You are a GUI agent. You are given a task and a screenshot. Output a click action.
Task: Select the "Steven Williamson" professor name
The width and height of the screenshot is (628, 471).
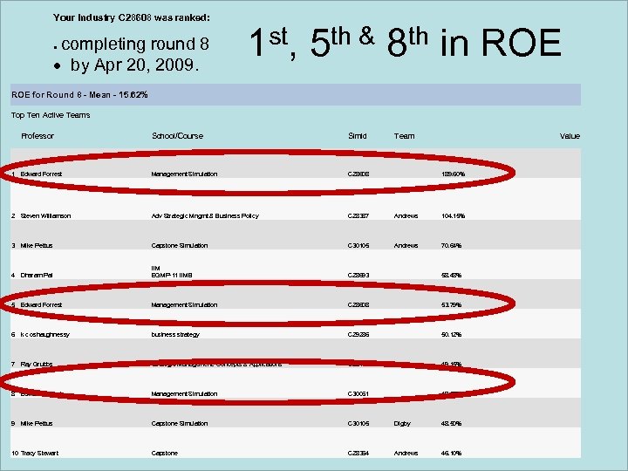[45, 216]
